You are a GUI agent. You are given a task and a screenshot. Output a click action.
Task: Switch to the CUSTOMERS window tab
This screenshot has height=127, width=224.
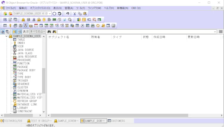tap(116, 121)
